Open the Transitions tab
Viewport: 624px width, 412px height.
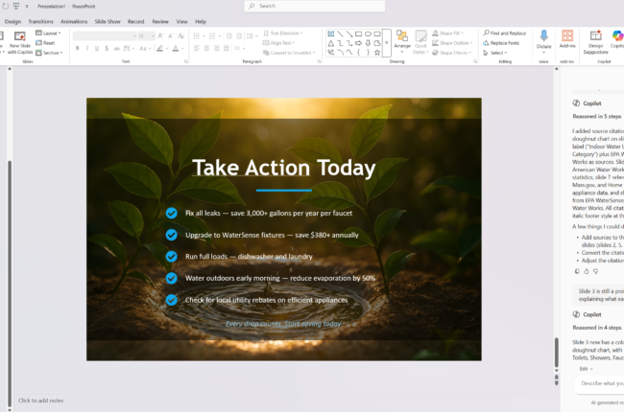41,21
